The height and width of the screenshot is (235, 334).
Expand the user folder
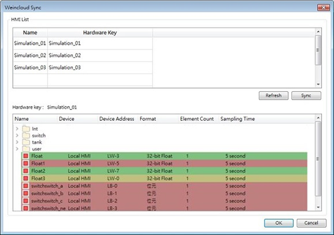[17, 149]
